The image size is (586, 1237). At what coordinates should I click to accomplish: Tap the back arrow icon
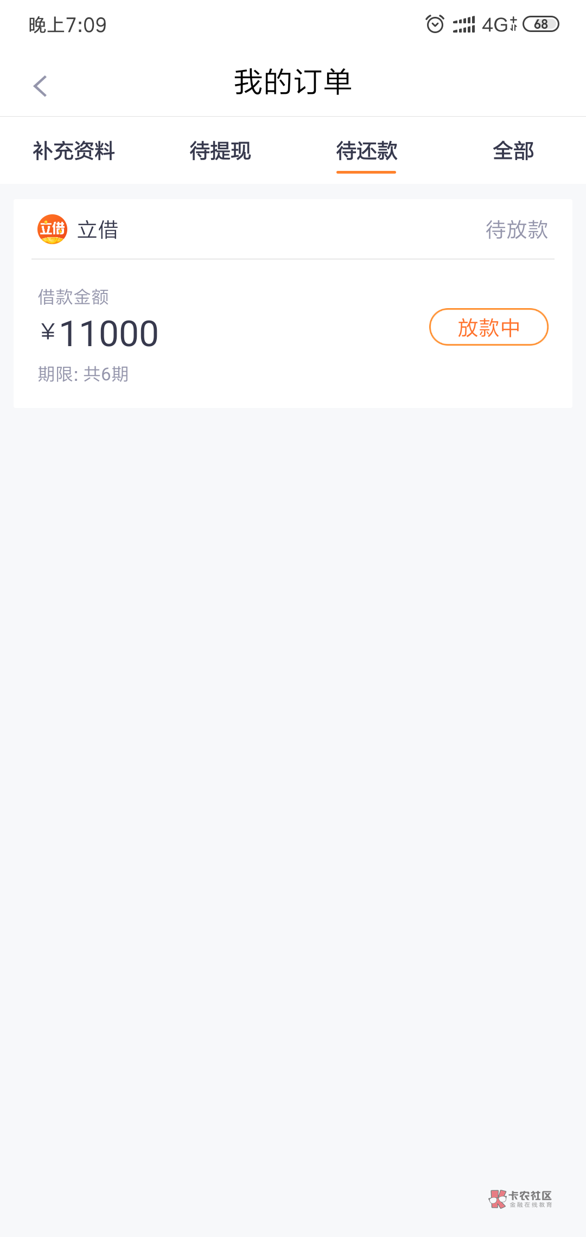point(40,86)
